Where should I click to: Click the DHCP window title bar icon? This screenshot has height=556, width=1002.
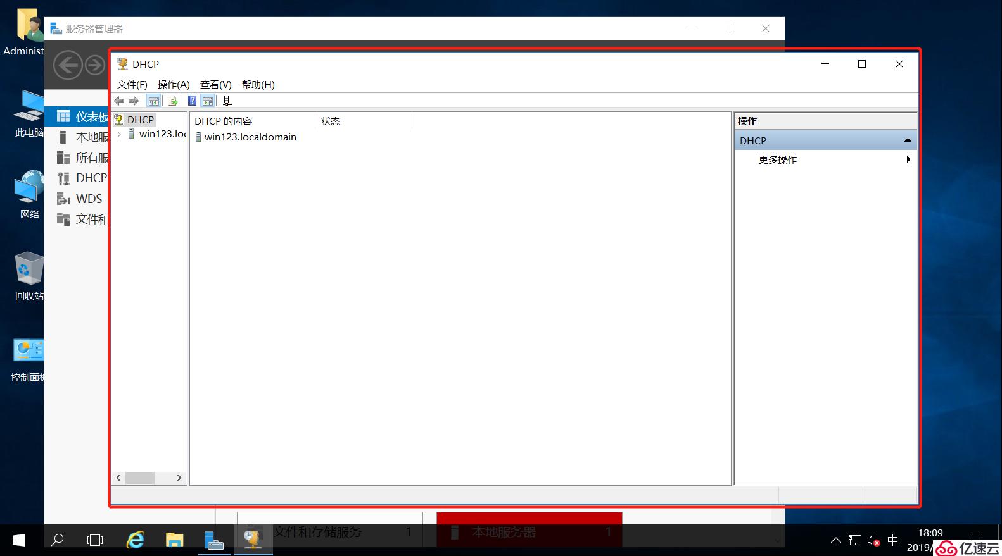coord(122,64)
